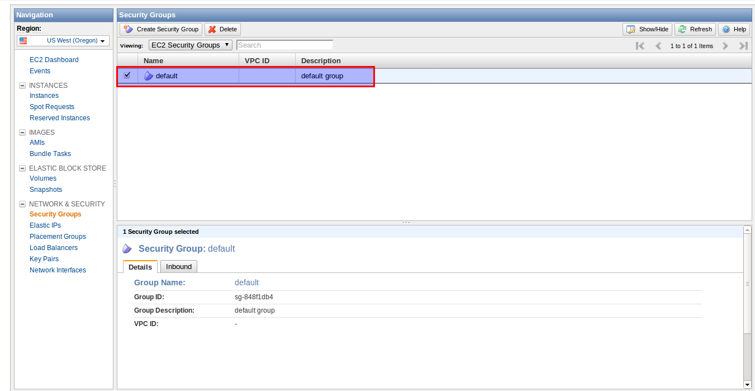Select Security Groups in navigation

55,214
